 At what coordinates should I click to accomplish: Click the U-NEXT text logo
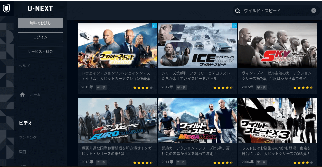(40, 8)
